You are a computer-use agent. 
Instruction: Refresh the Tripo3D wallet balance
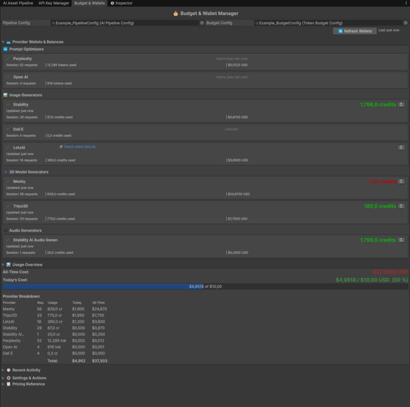pyautogui.click(x=401, y=206)
